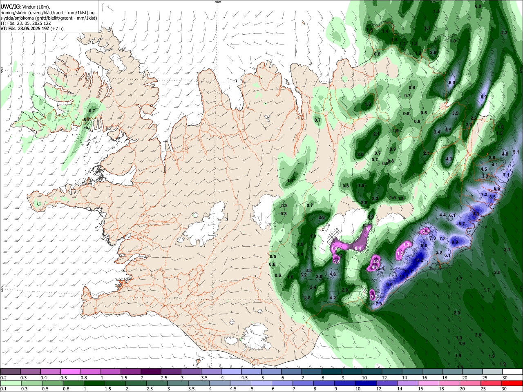523x392 pixels.
Task: Click the UWC/IG title text
Action: pos(9,7)
